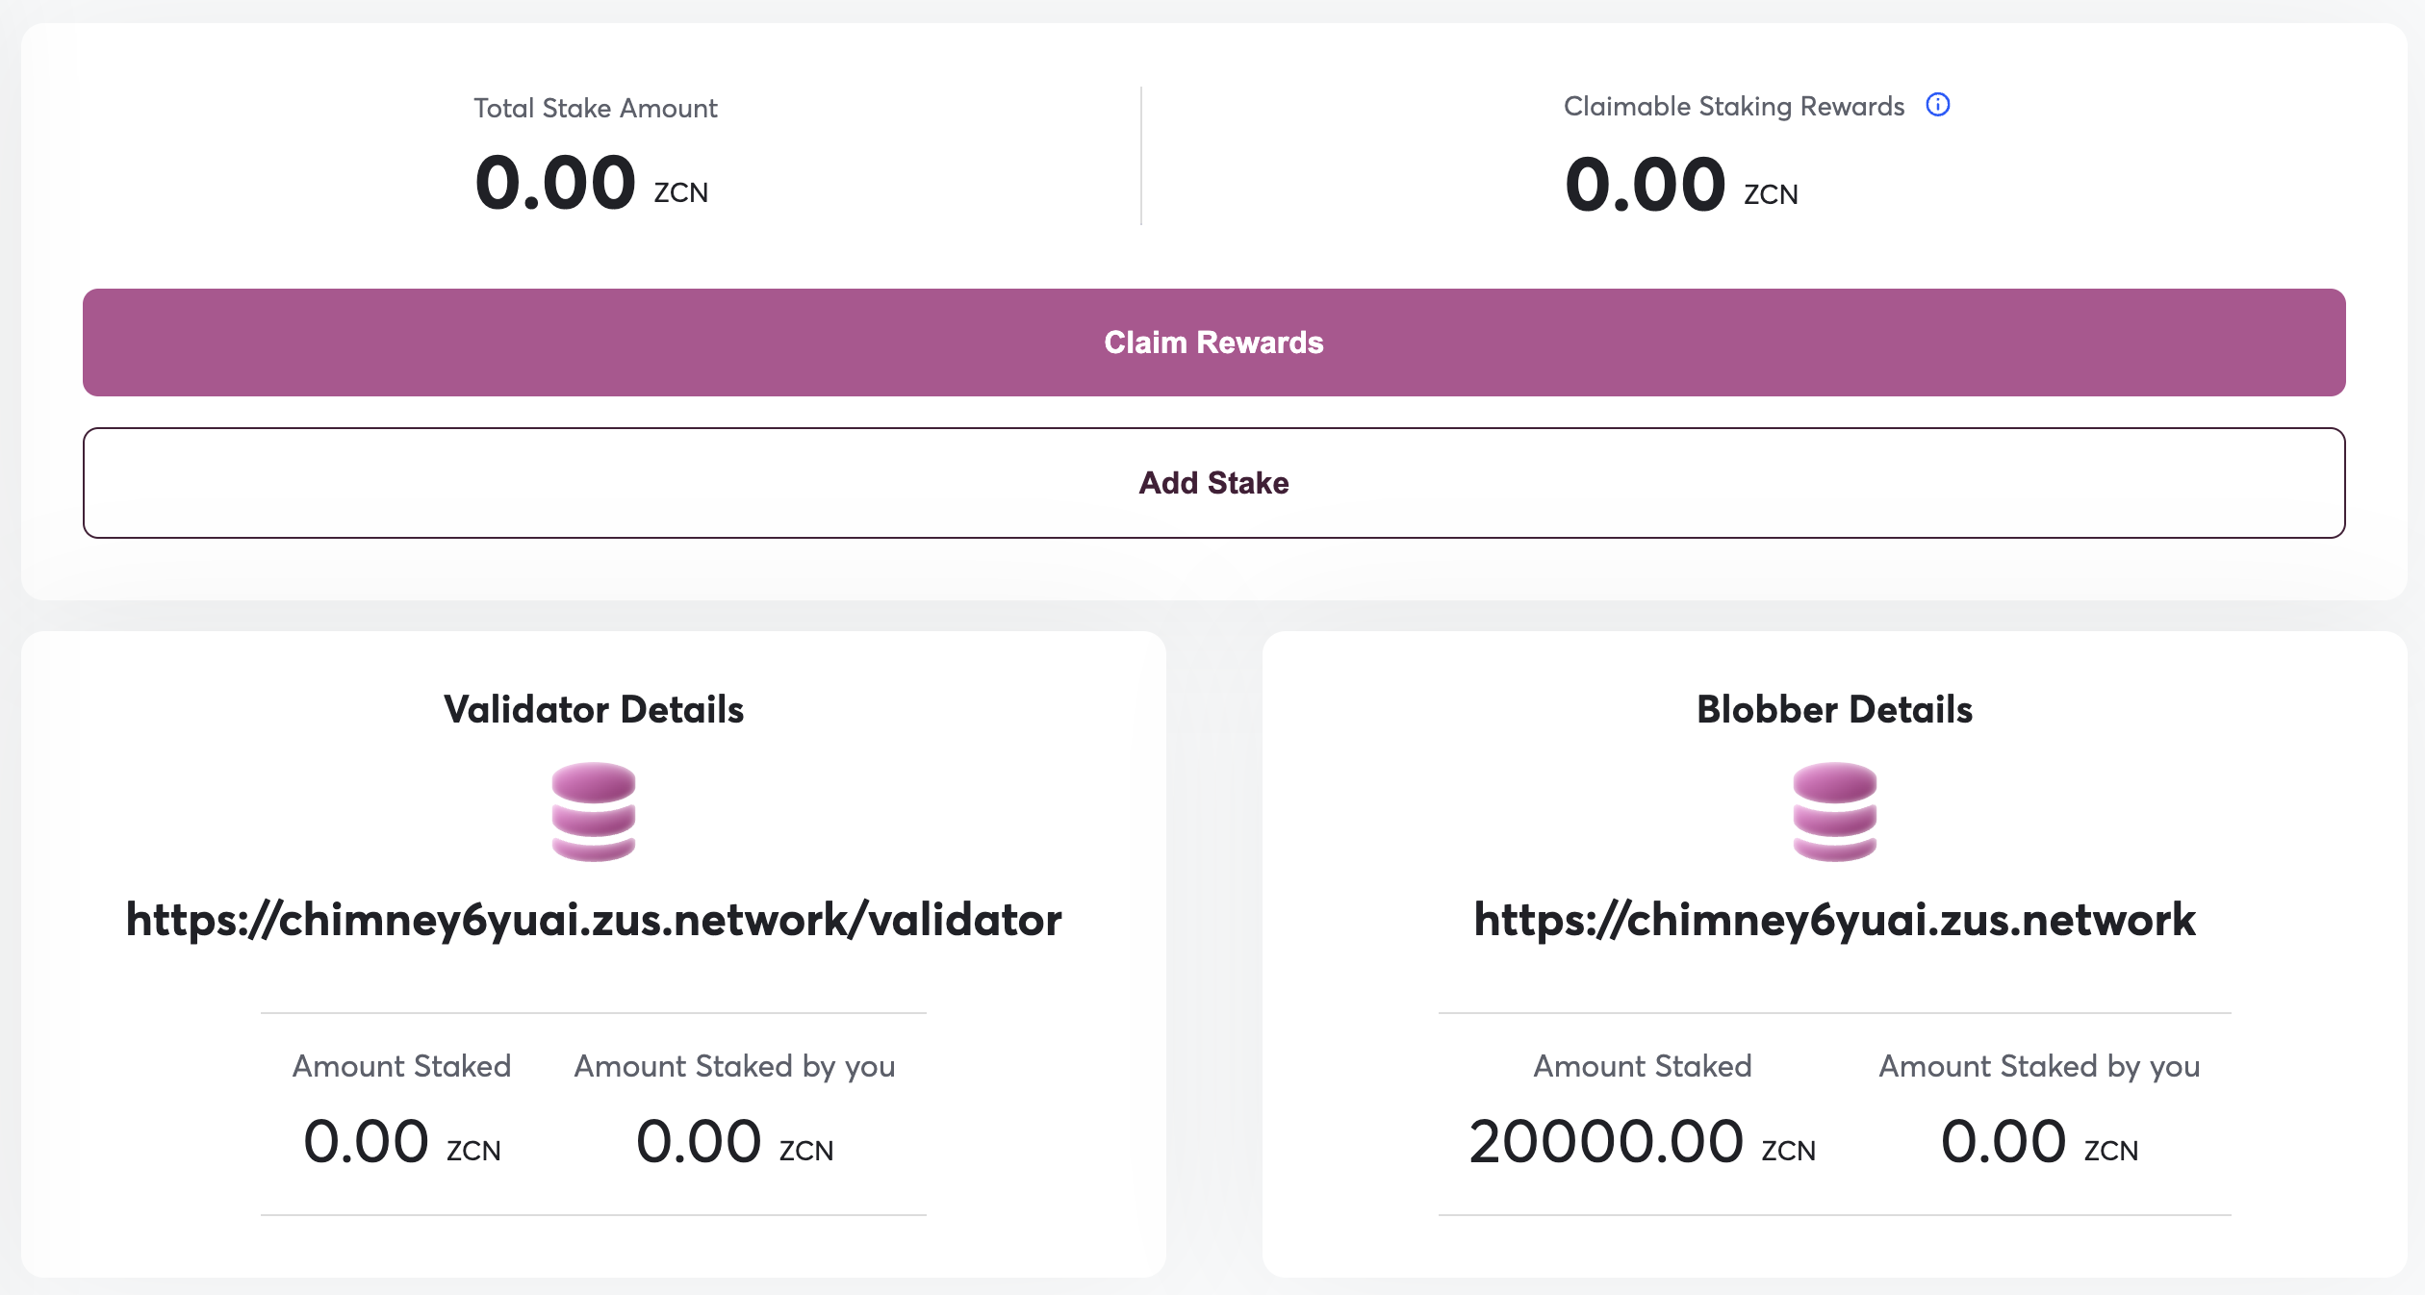The image size is (2425, 1295).
Task: Click the validator Amount Staked 0.00 value
Action: click(402, 1142)
